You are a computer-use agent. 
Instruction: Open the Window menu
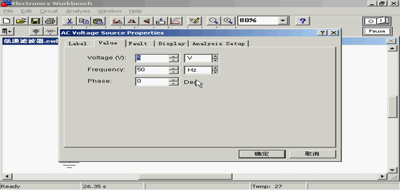pos(110,11)
